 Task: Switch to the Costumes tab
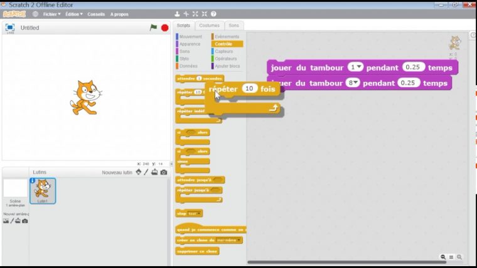(x=209, y=26)
